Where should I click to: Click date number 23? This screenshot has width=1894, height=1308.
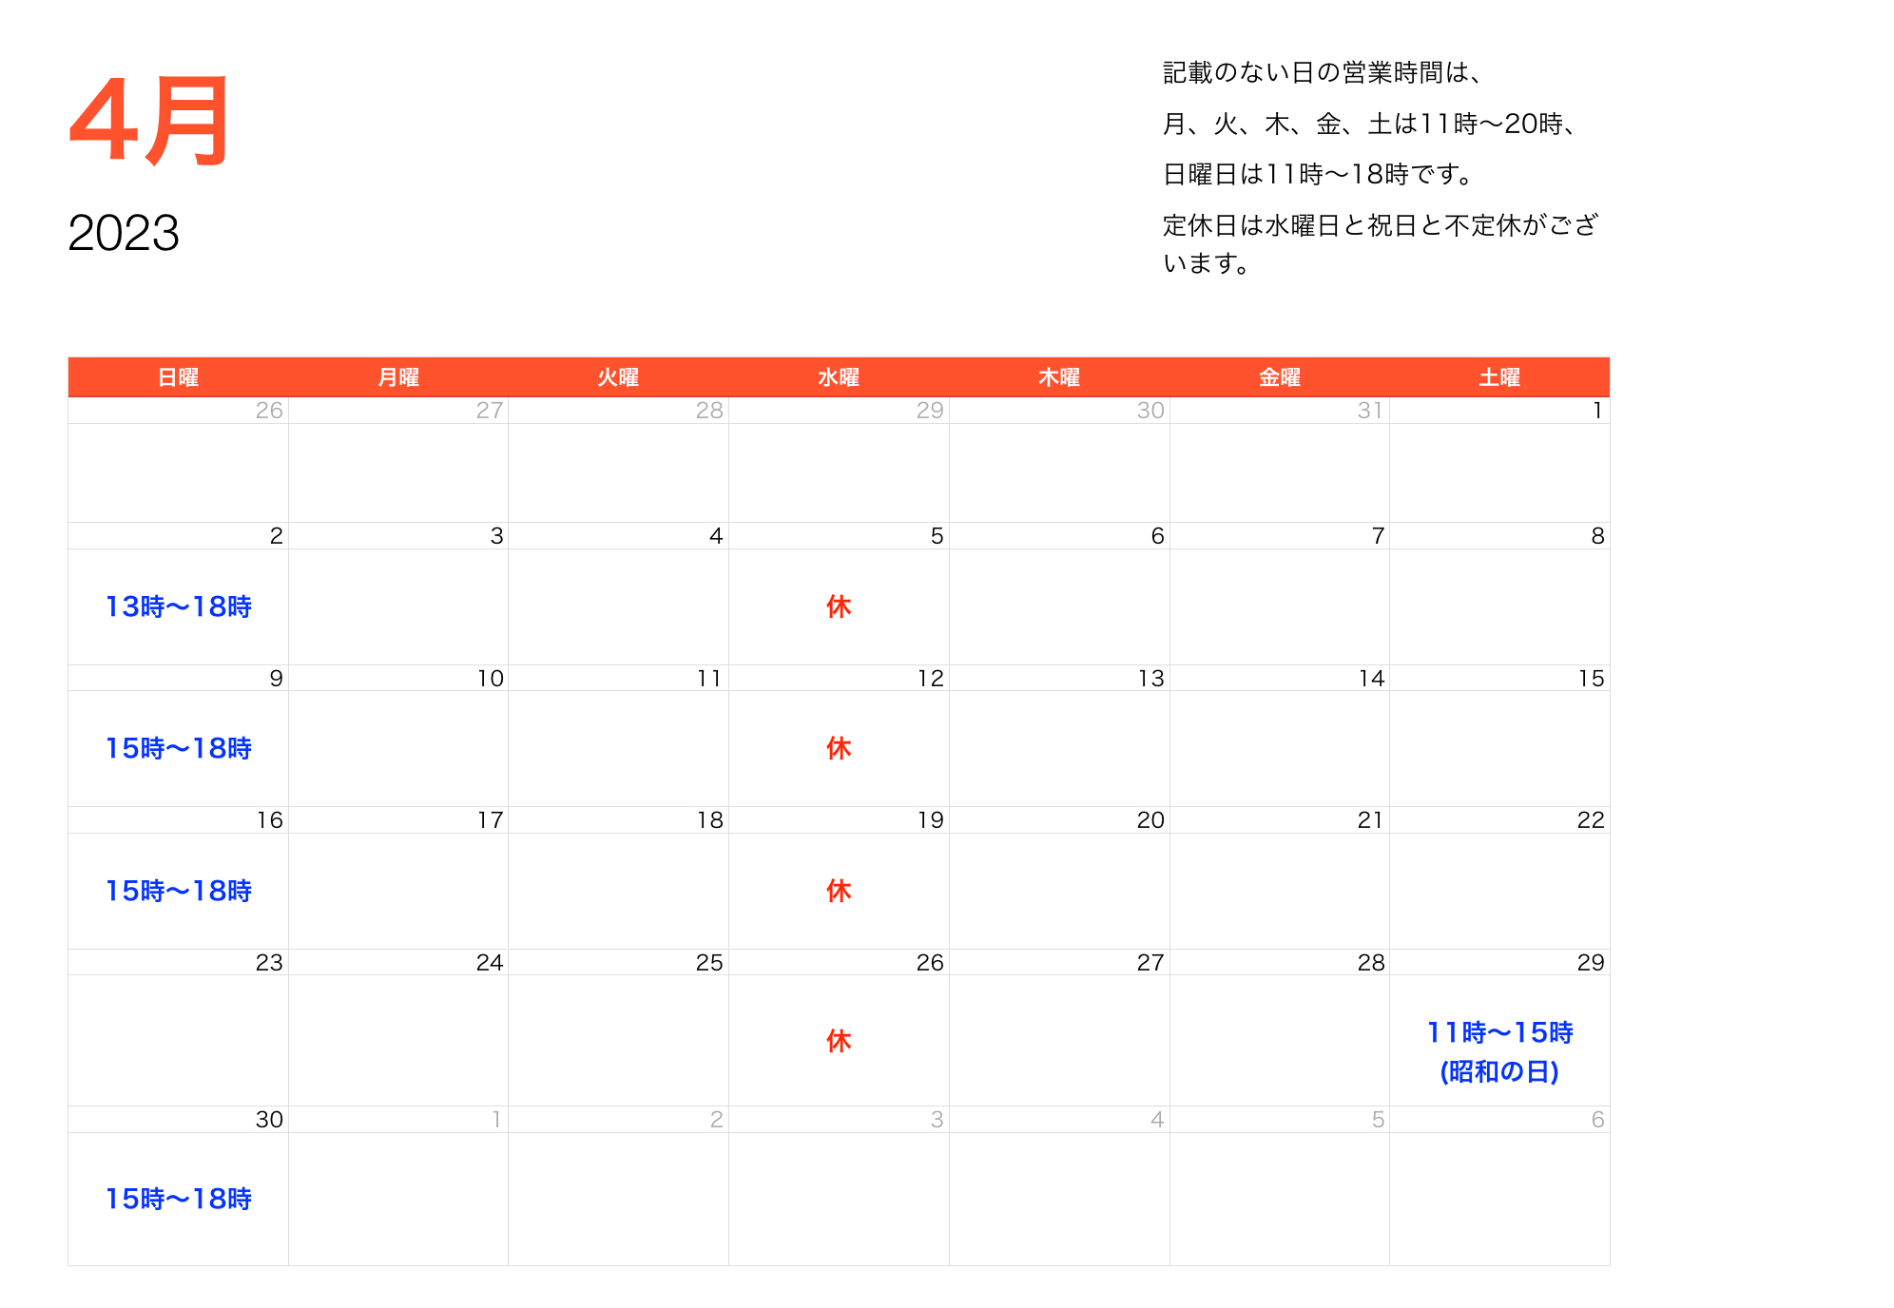[270, 963]
